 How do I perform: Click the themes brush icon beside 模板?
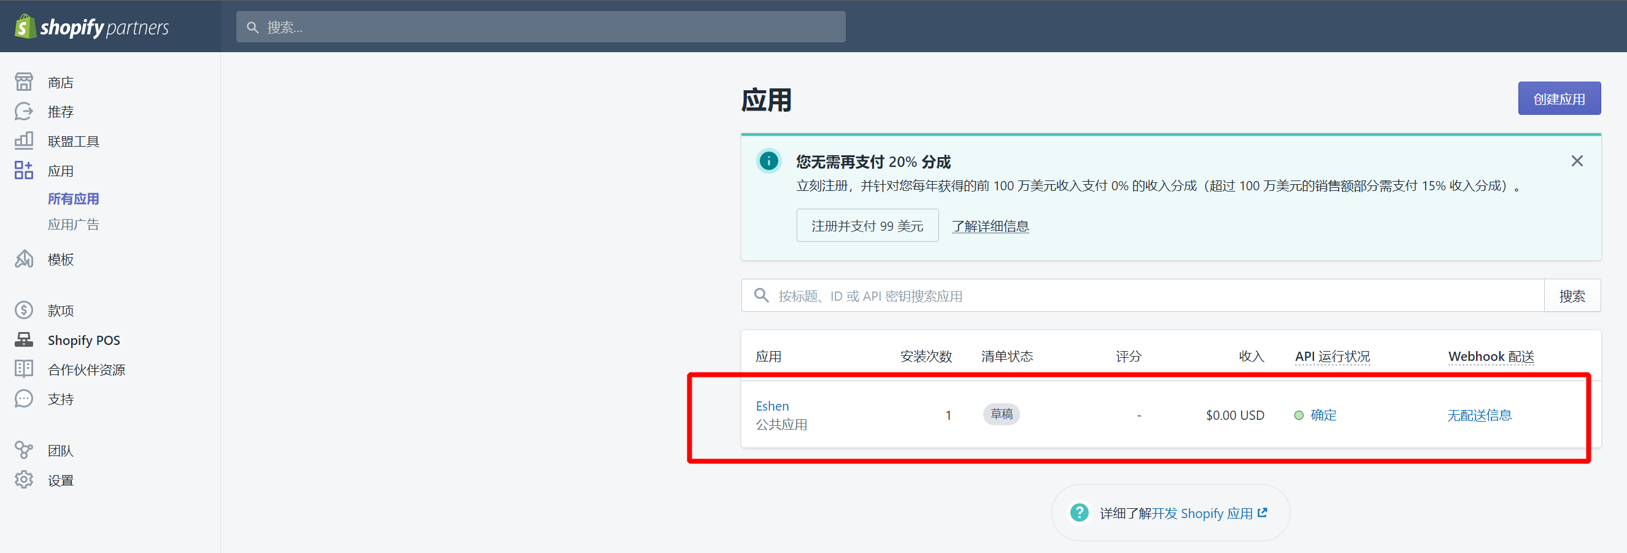(24, 259)
